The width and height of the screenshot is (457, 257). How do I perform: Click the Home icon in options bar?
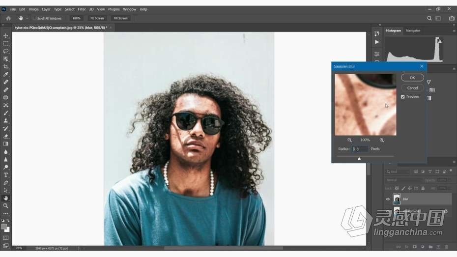tap(8, 18)
